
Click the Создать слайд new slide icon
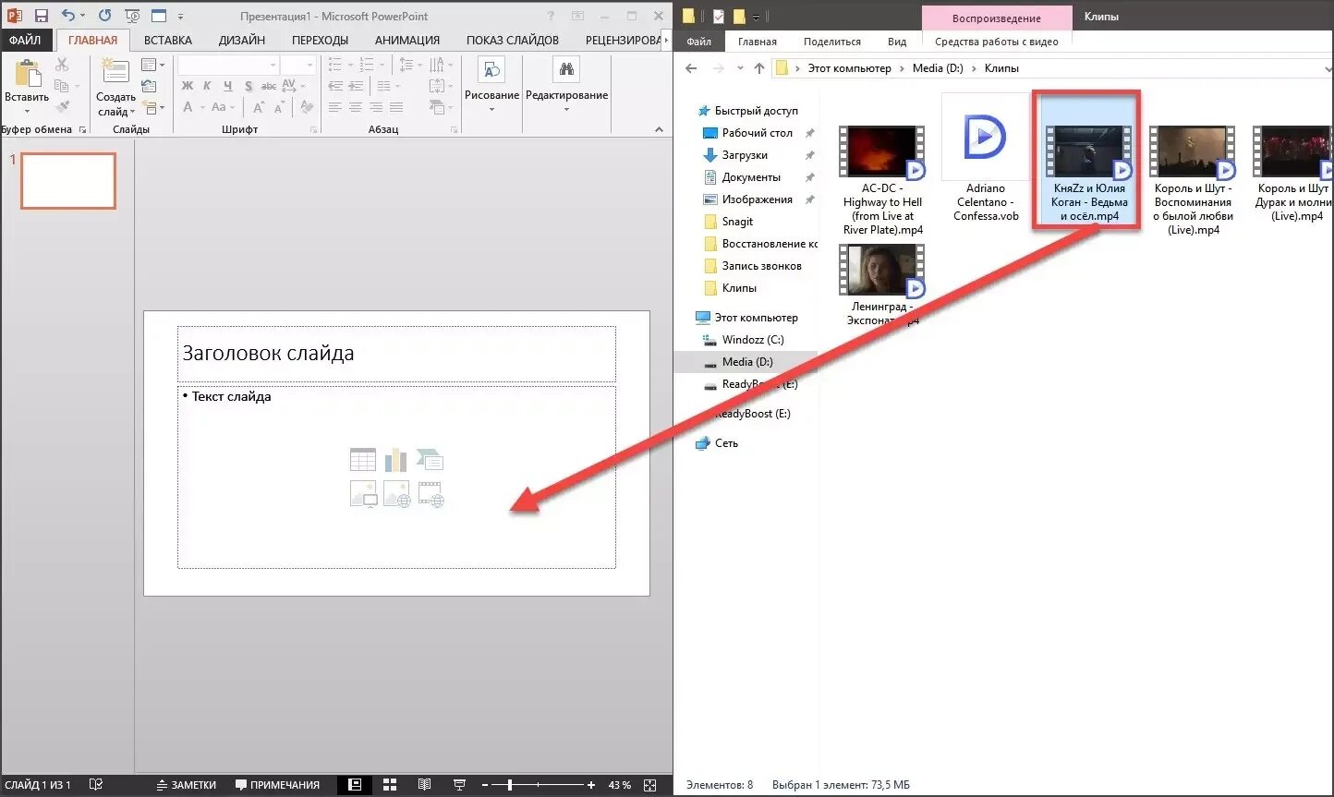(115, 70)
